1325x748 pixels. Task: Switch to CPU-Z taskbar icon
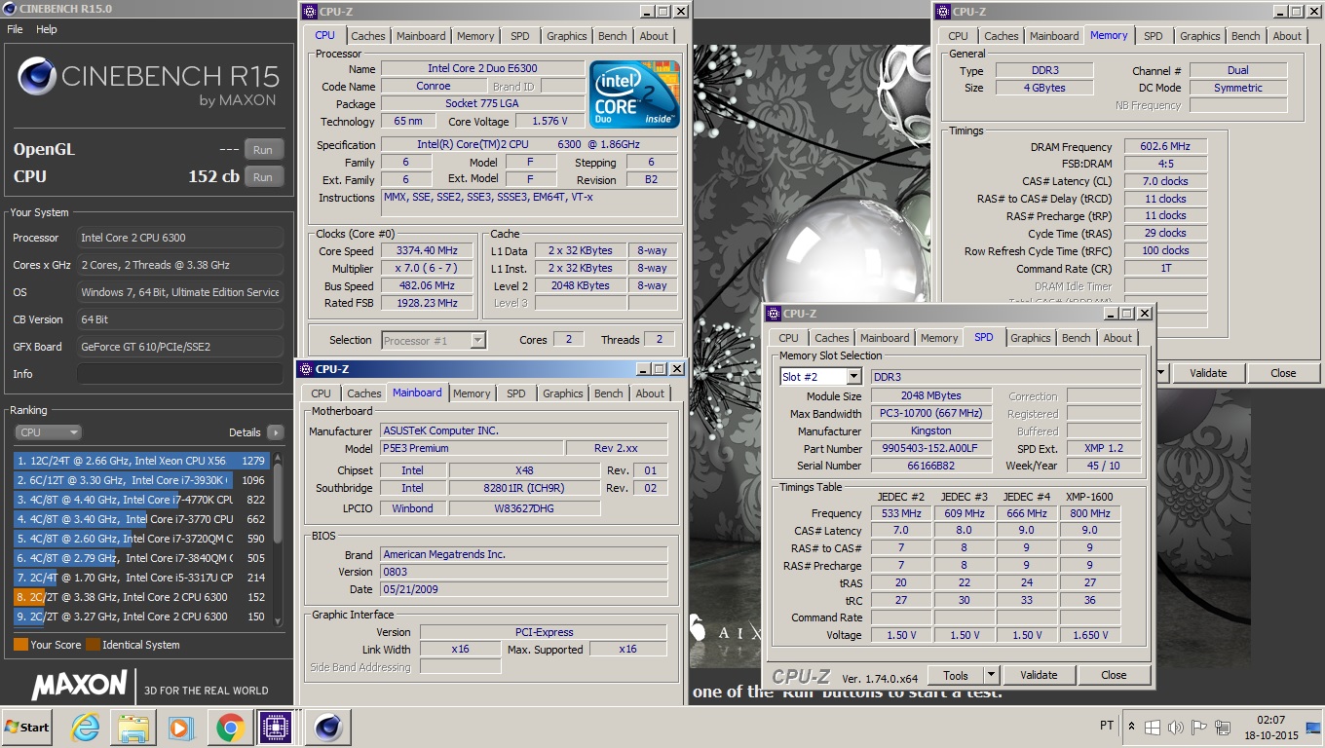coord(276,728)
